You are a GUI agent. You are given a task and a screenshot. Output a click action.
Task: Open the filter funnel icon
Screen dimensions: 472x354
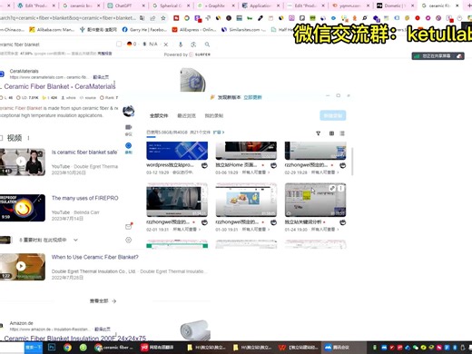click(318, 133)
